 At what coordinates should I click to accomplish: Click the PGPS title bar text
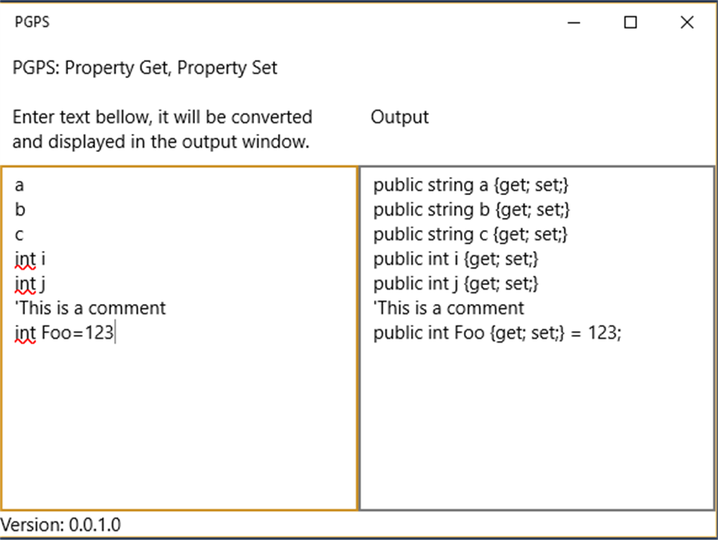[x=32, y=22]
